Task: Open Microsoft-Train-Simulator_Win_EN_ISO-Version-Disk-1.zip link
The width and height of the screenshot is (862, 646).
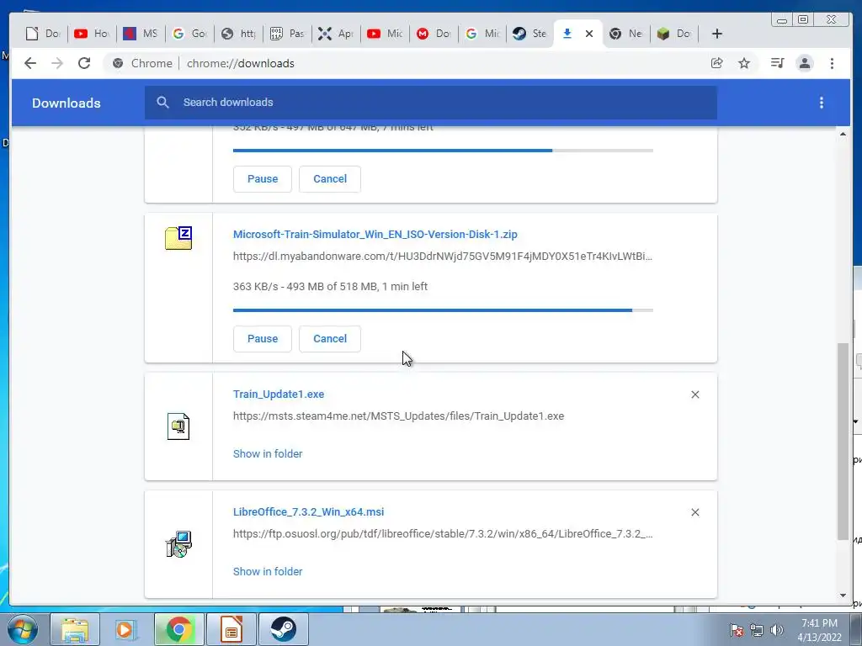Action: pyautogui.click(x=375, y=235)
